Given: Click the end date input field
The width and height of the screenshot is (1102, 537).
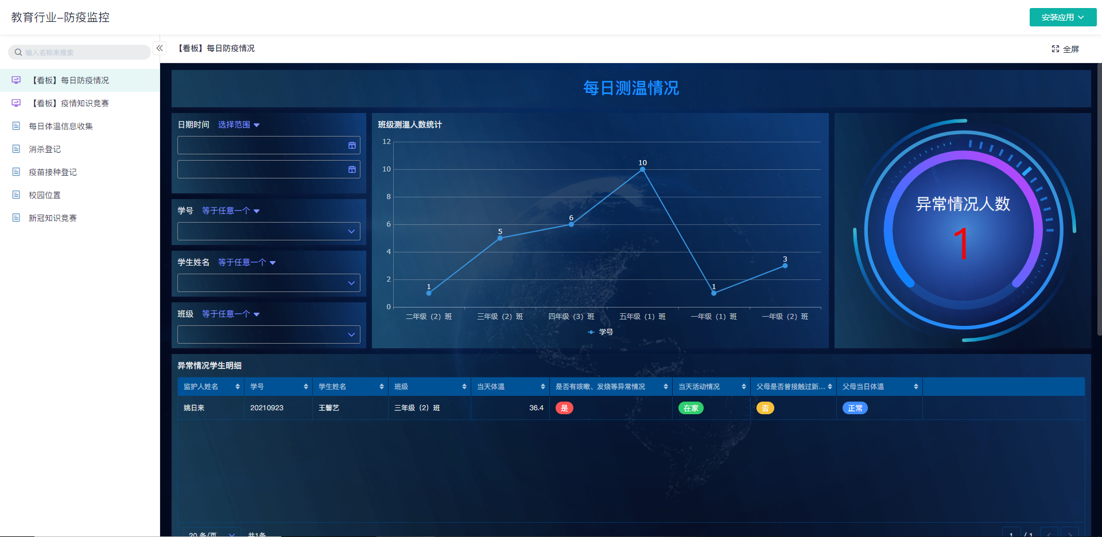Looking at the screenshot, I should (269, 169).
